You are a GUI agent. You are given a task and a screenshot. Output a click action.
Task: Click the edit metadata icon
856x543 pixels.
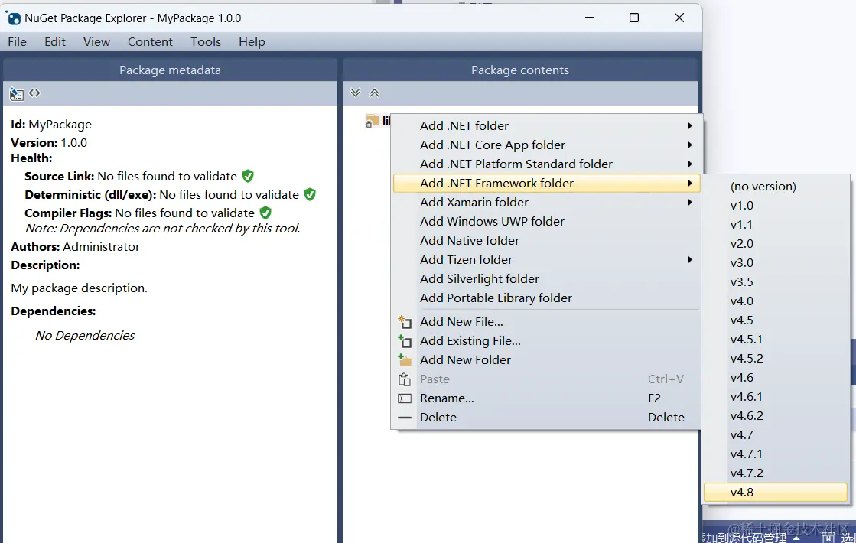(x=16, y=94)
